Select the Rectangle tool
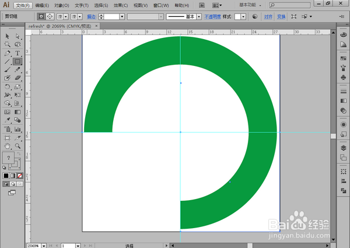Image resolution: width=350 pixels, height=248 pixels. click(17, 61)
